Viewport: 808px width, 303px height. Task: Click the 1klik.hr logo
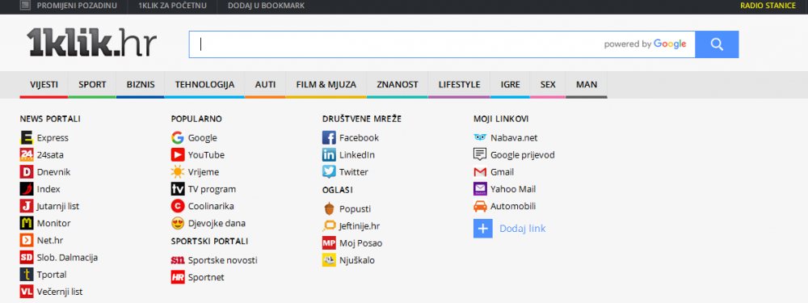(91, 42)
